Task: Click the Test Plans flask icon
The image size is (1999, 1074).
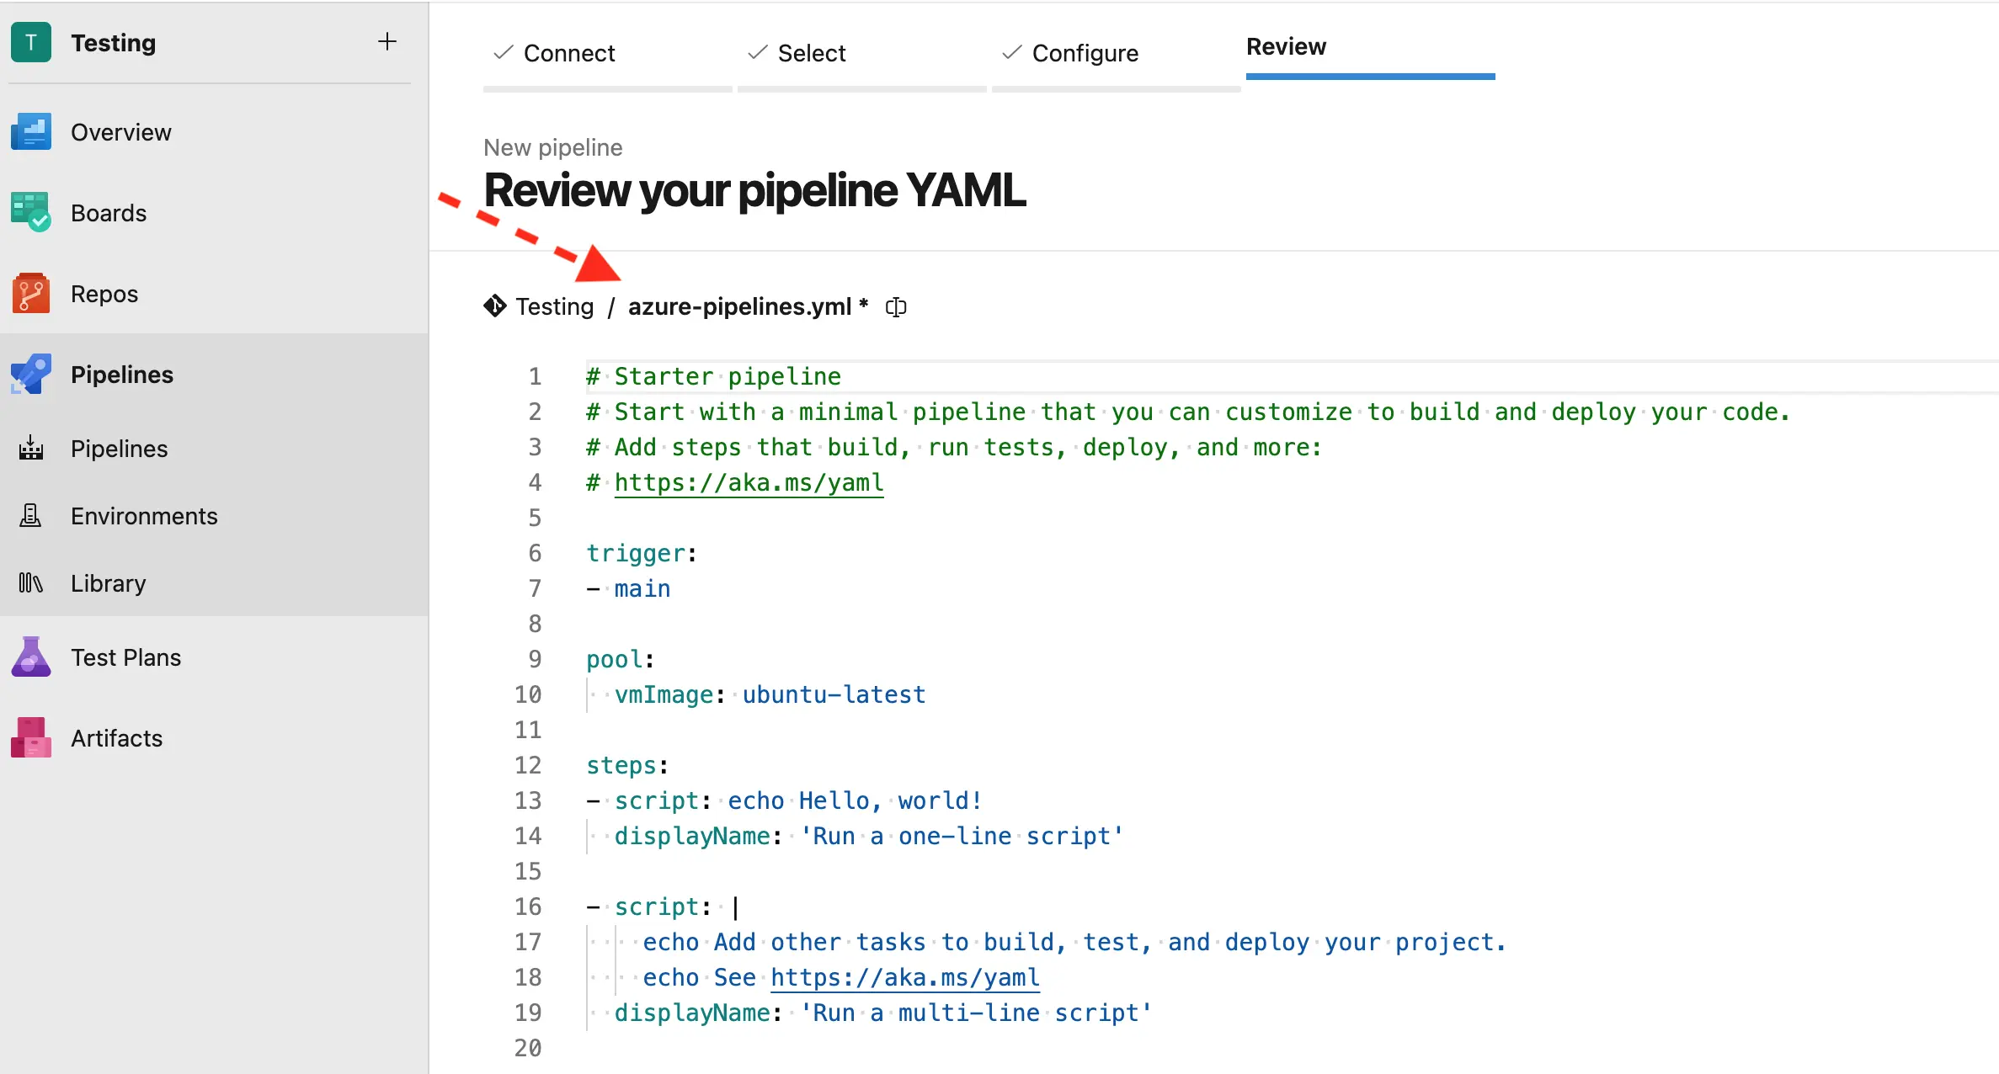Action: [31, 657]
